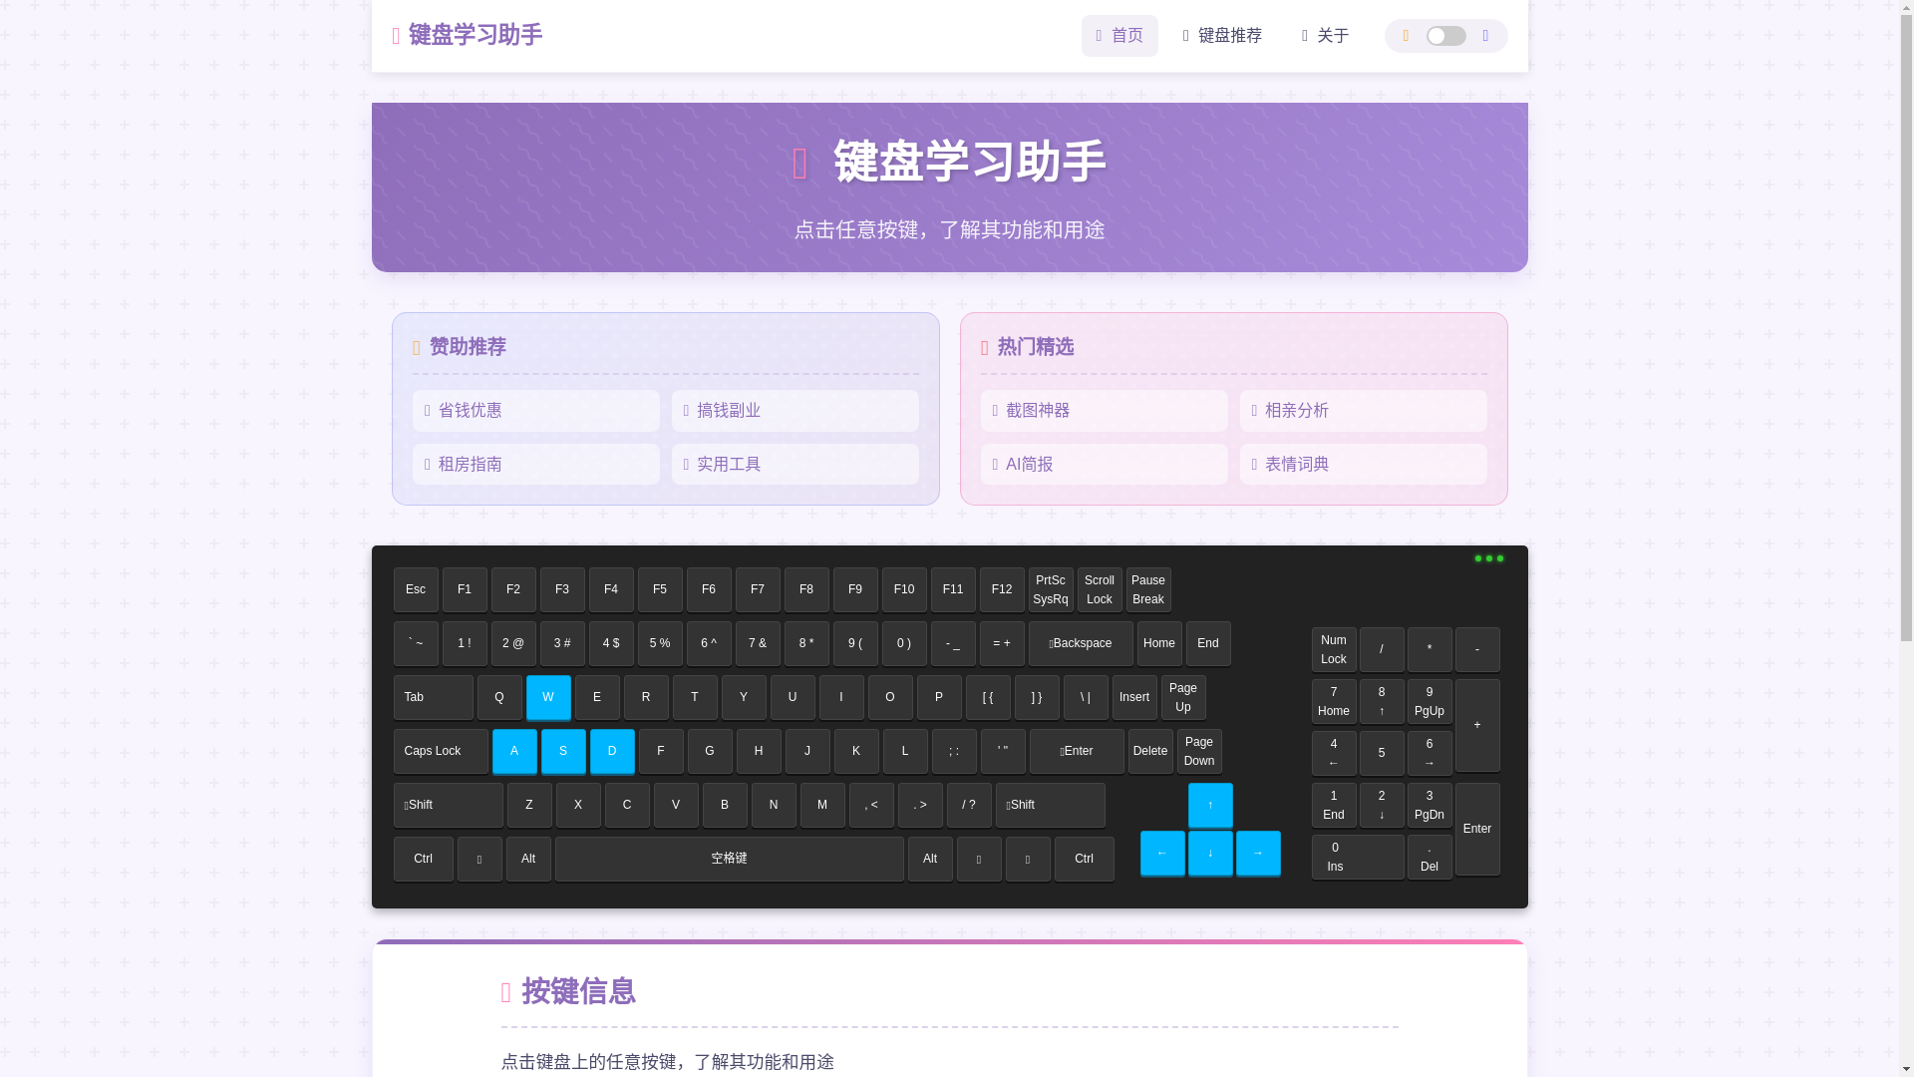Open the 省钱优惠 sponsored link
Screen dimensions: 1914x1077
(x=536, y=411)
